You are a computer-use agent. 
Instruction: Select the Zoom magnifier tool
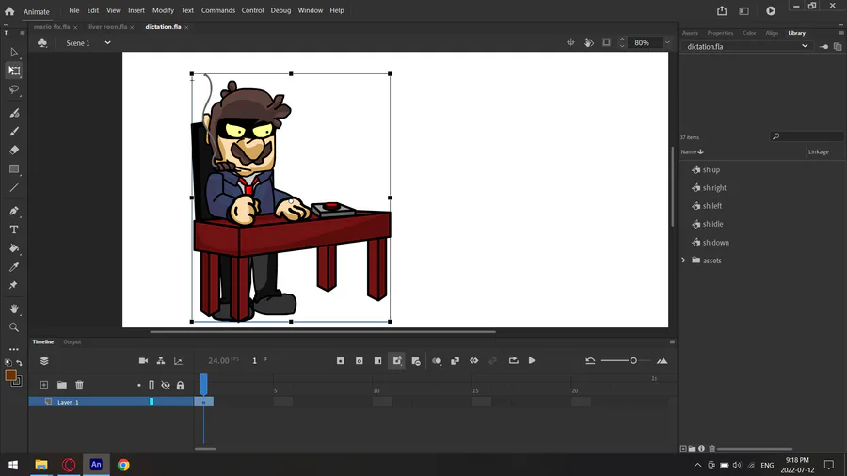tap(14, 327)
